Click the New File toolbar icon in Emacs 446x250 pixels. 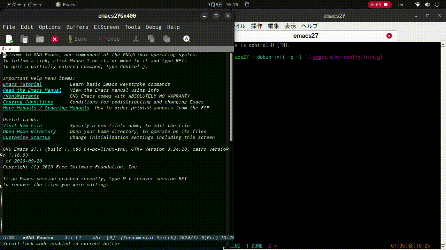pos(9,39)
